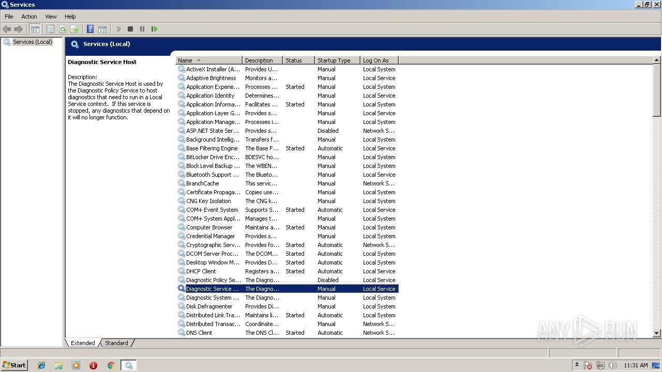The width and height of the screenshot is (662, 372).
Task: Select the Distributed Link Tra... service
Action: 287,315
